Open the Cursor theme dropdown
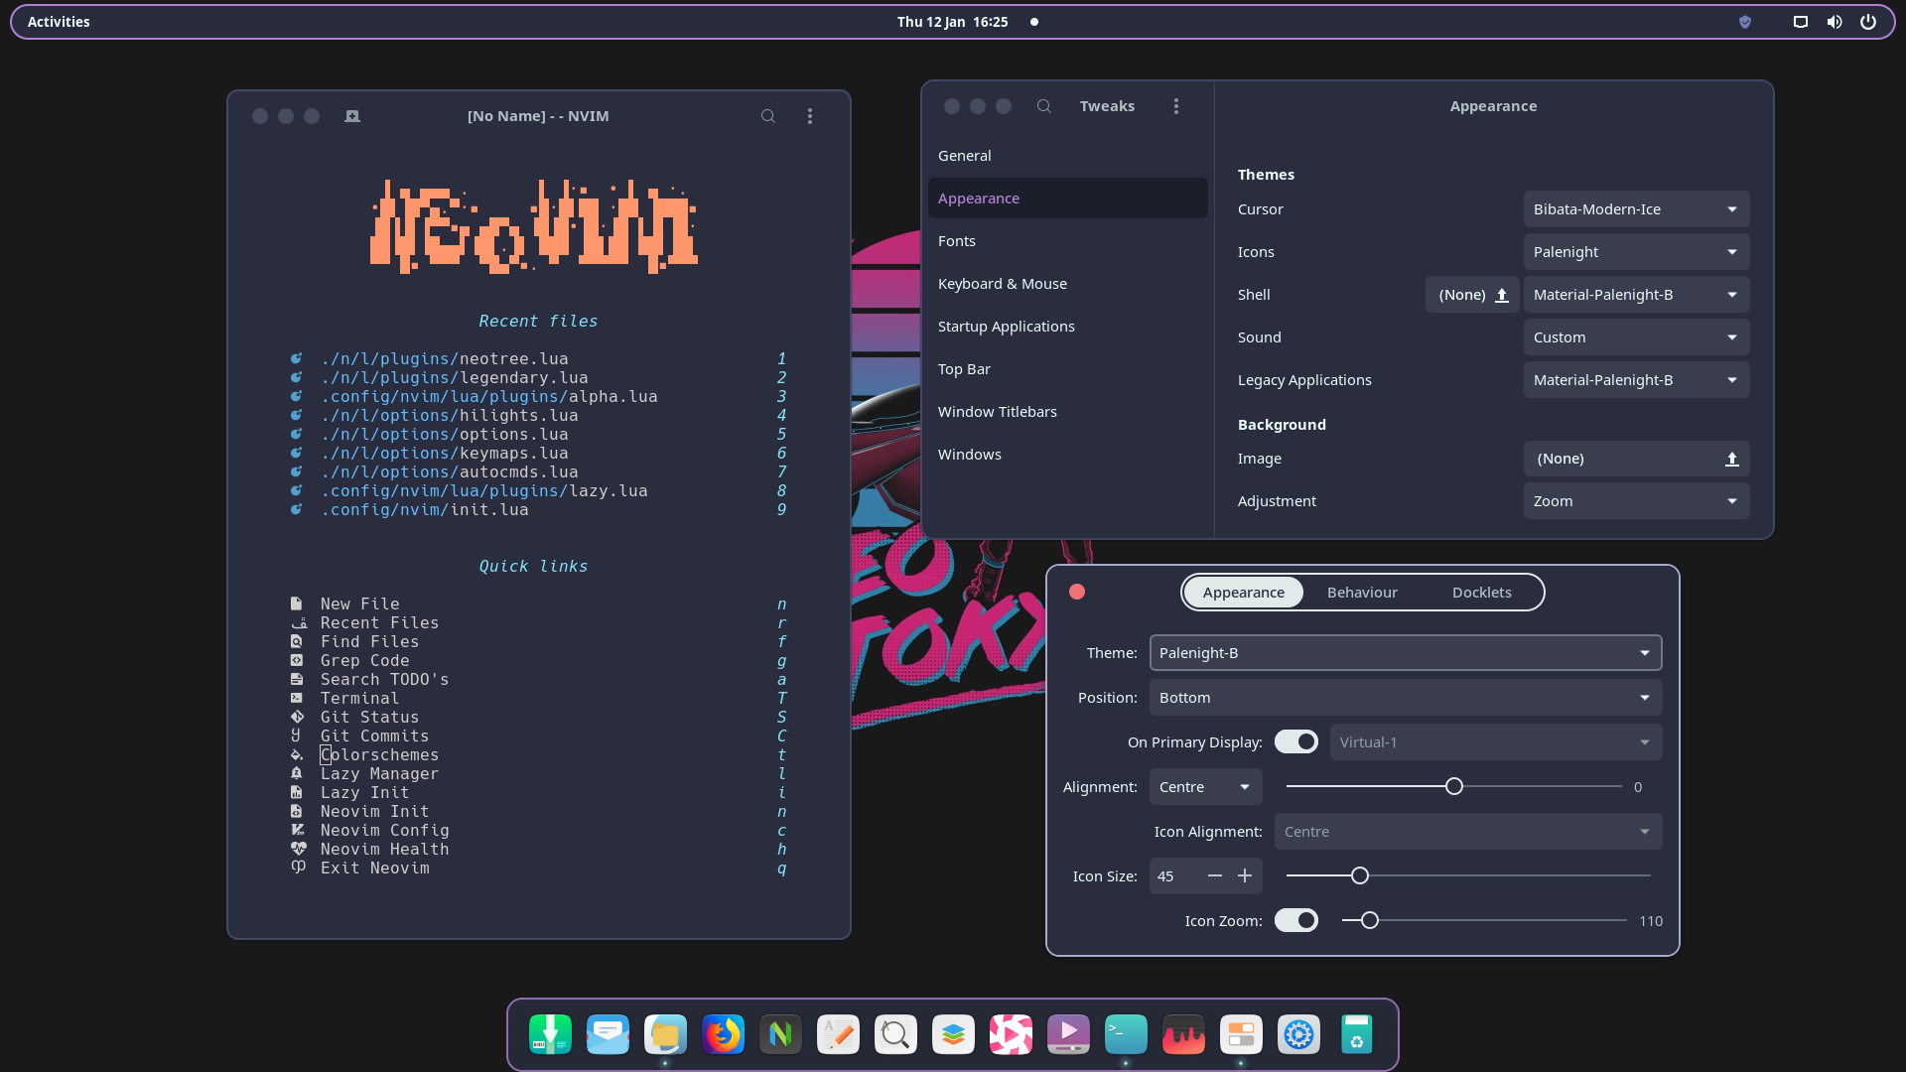 1636,209
